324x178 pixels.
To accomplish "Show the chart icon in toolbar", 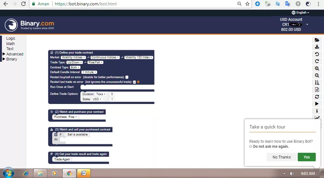I will (x=317, y=118).
